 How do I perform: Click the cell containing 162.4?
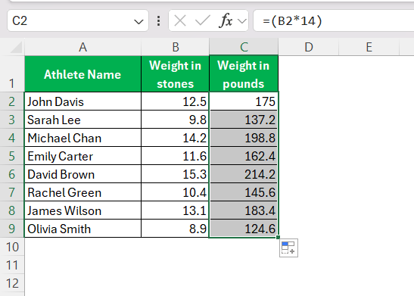pyautogui.click(x=244, y=156)
